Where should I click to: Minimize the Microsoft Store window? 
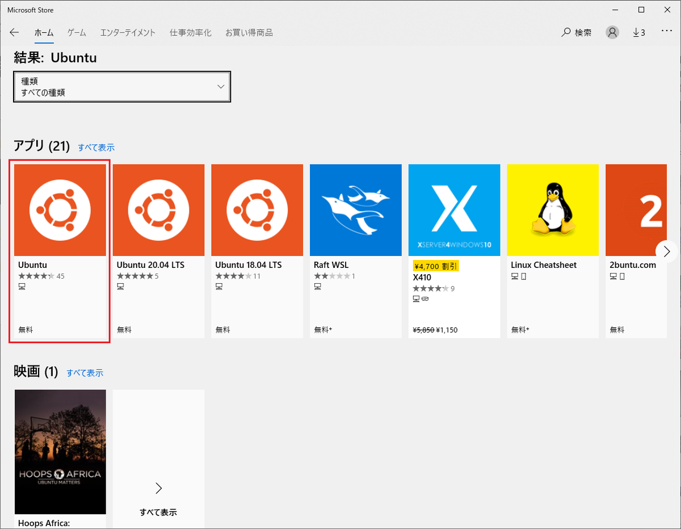pyautogui.click(x=615, y=10)
